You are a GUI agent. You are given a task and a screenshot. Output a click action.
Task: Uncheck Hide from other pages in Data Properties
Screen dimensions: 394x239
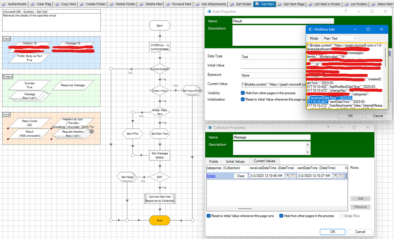(x=243, y=93)
